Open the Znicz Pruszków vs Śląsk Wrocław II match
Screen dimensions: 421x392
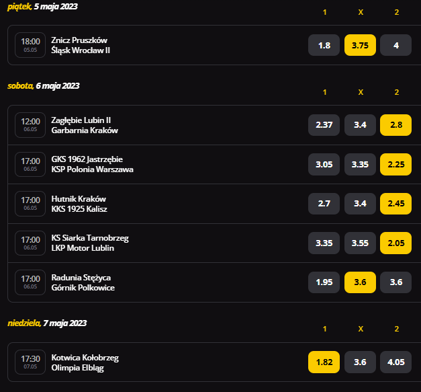[x=81, y=45]
